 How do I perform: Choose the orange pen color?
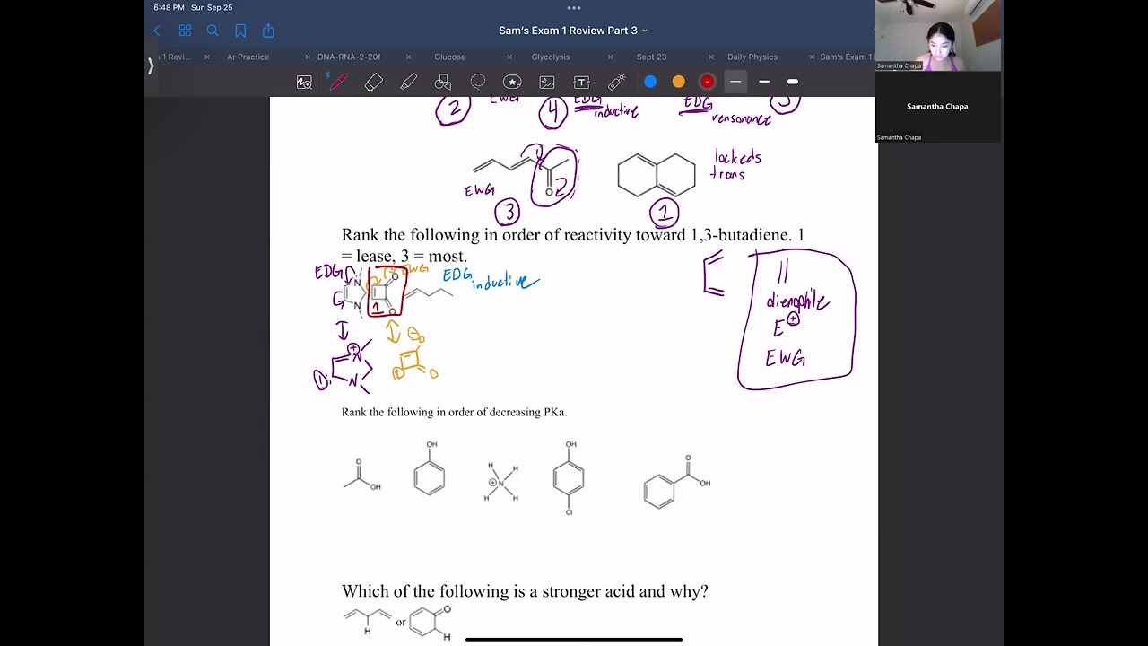click(x=679, y=82)
